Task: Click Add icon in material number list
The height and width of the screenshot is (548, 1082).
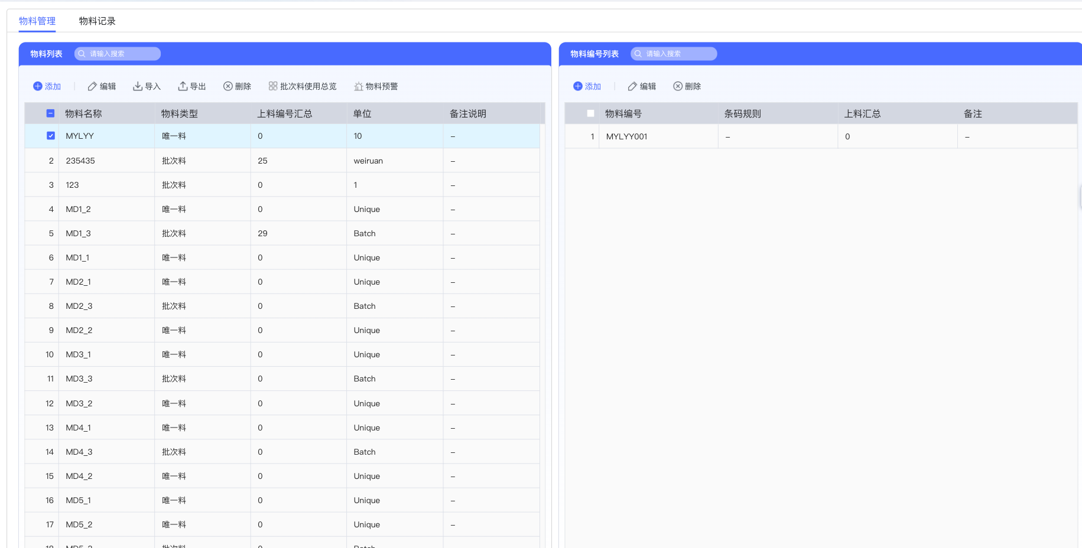Action: point(578,86)
